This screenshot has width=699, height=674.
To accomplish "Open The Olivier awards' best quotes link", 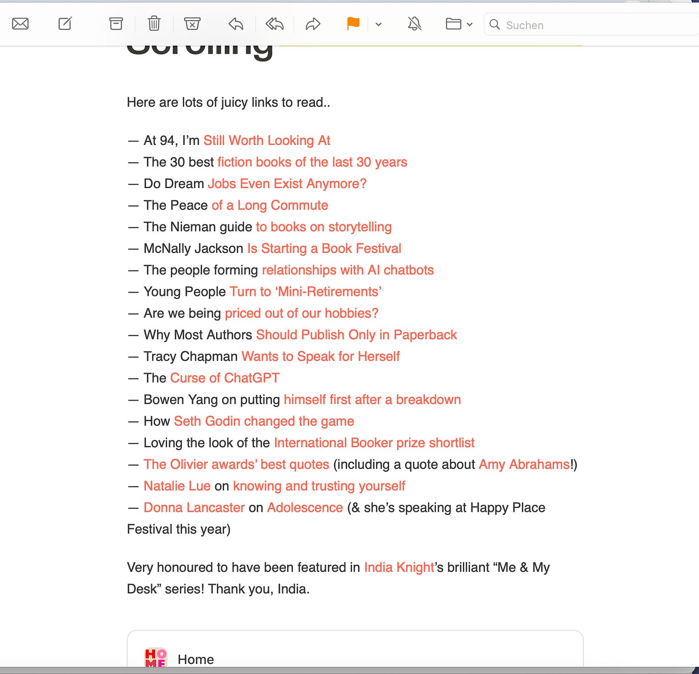I will click(236, 464).
